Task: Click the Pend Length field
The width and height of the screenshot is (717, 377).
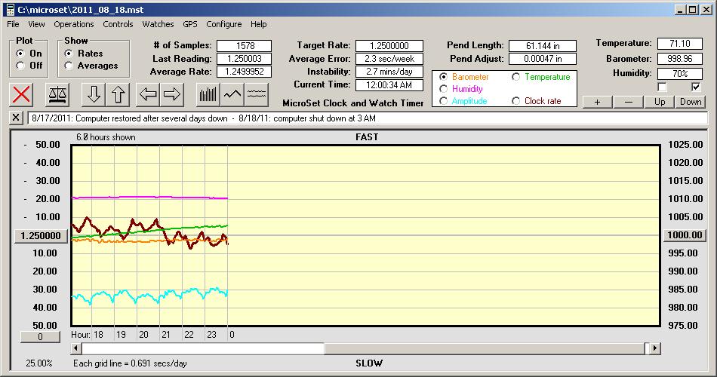Action: coord(543,46)
